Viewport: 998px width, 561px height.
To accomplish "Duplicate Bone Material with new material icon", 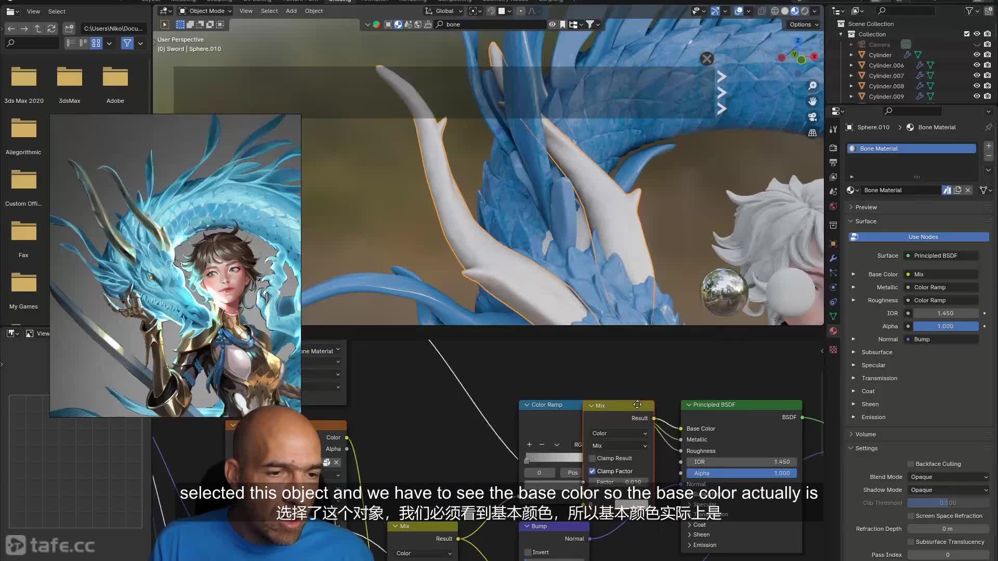I will (957, 190).
